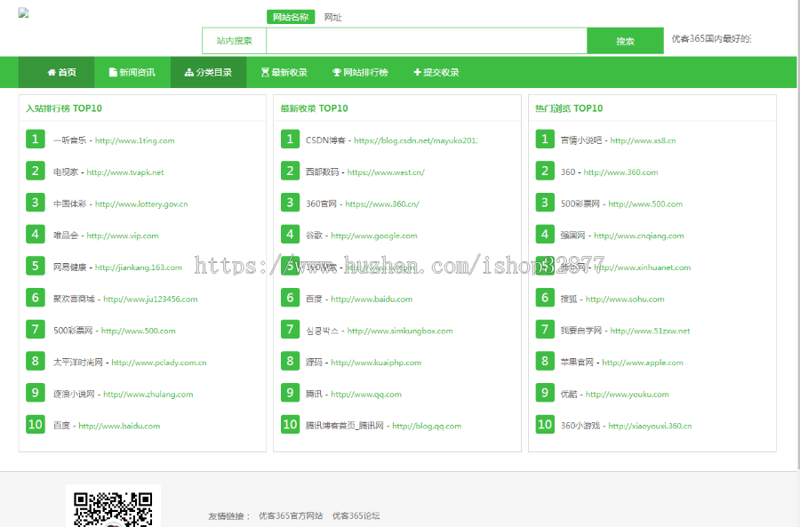
Task: Click the 站内搜索 search input field
Action: tap(426, 41)
